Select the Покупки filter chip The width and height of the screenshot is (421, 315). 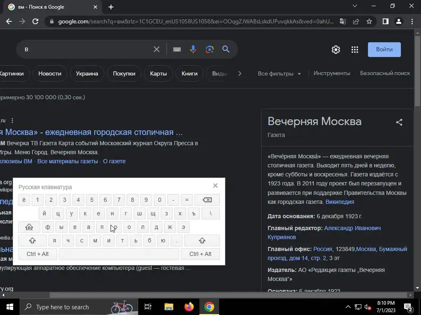click(x=124, y=73)
